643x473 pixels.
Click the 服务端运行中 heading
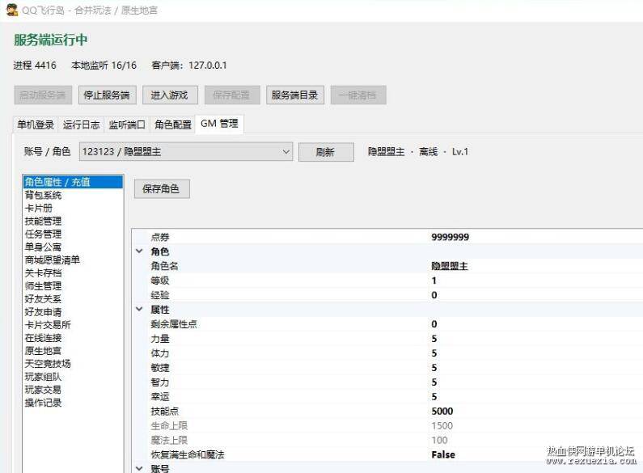click(50, 40)
